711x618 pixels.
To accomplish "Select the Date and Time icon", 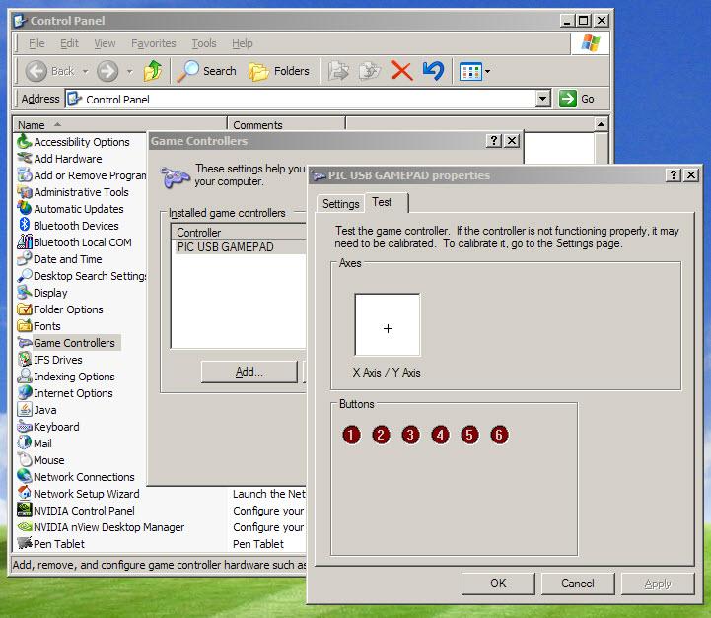I will coord(24,259).
